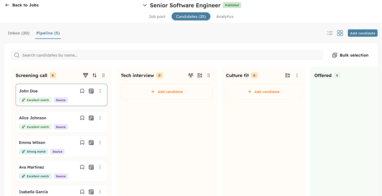Click the Screening call count badge 5
382x196 pixels.
pos(53,75)
